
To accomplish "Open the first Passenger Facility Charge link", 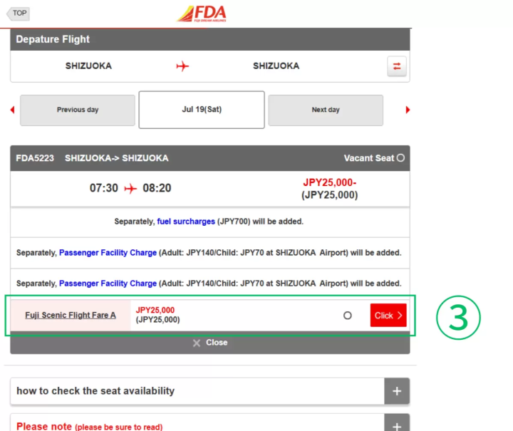I will point(108,253).
